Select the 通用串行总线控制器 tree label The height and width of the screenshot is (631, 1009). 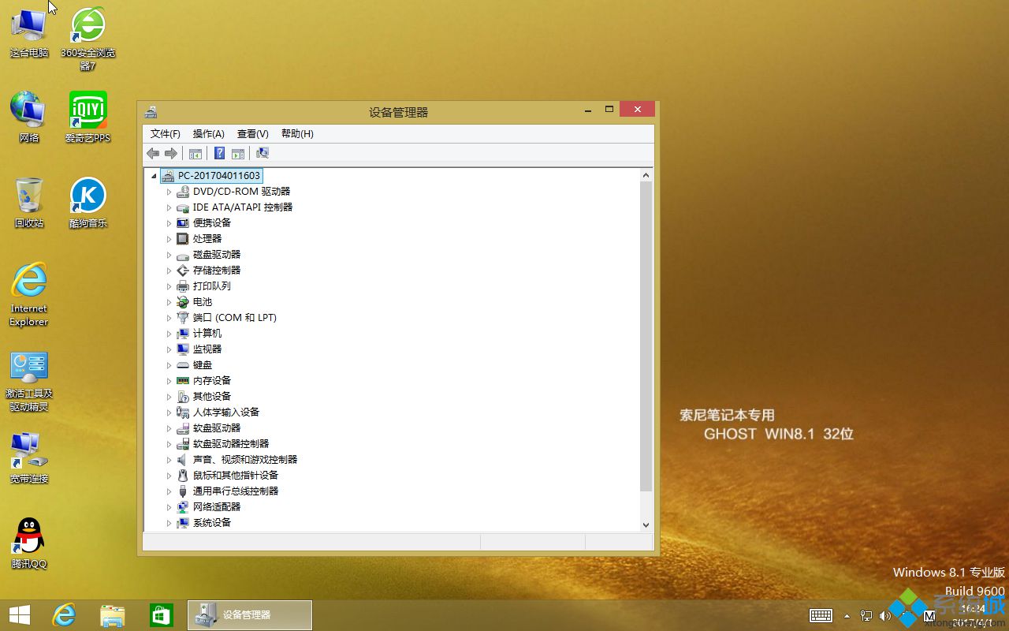pyautogui.click(x=236, y=491)
